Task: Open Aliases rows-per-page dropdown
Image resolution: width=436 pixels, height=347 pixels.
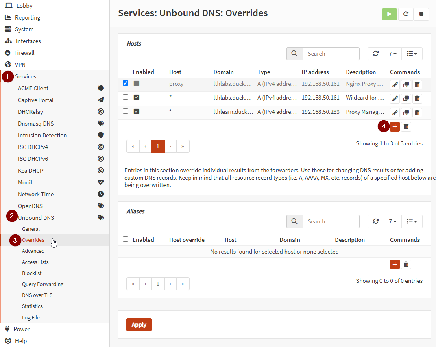Action: pos(392,221)
